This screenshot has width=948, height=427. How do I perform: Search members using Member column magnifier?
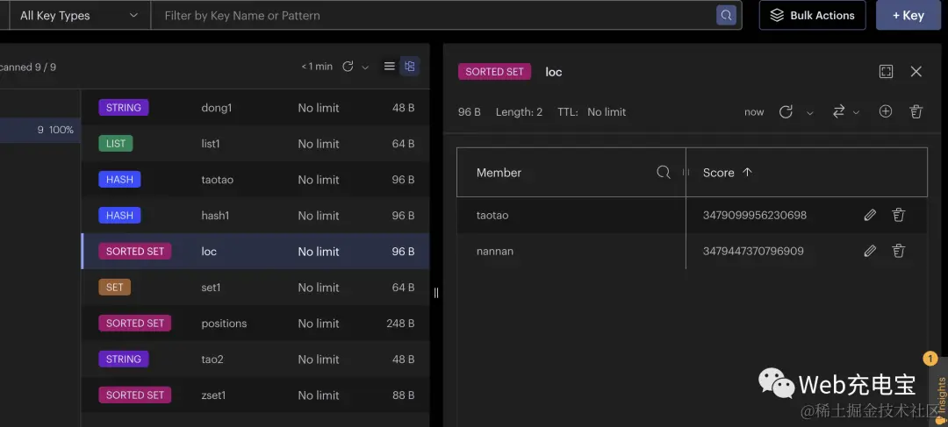pyautogui.click(x=664, y=173)
